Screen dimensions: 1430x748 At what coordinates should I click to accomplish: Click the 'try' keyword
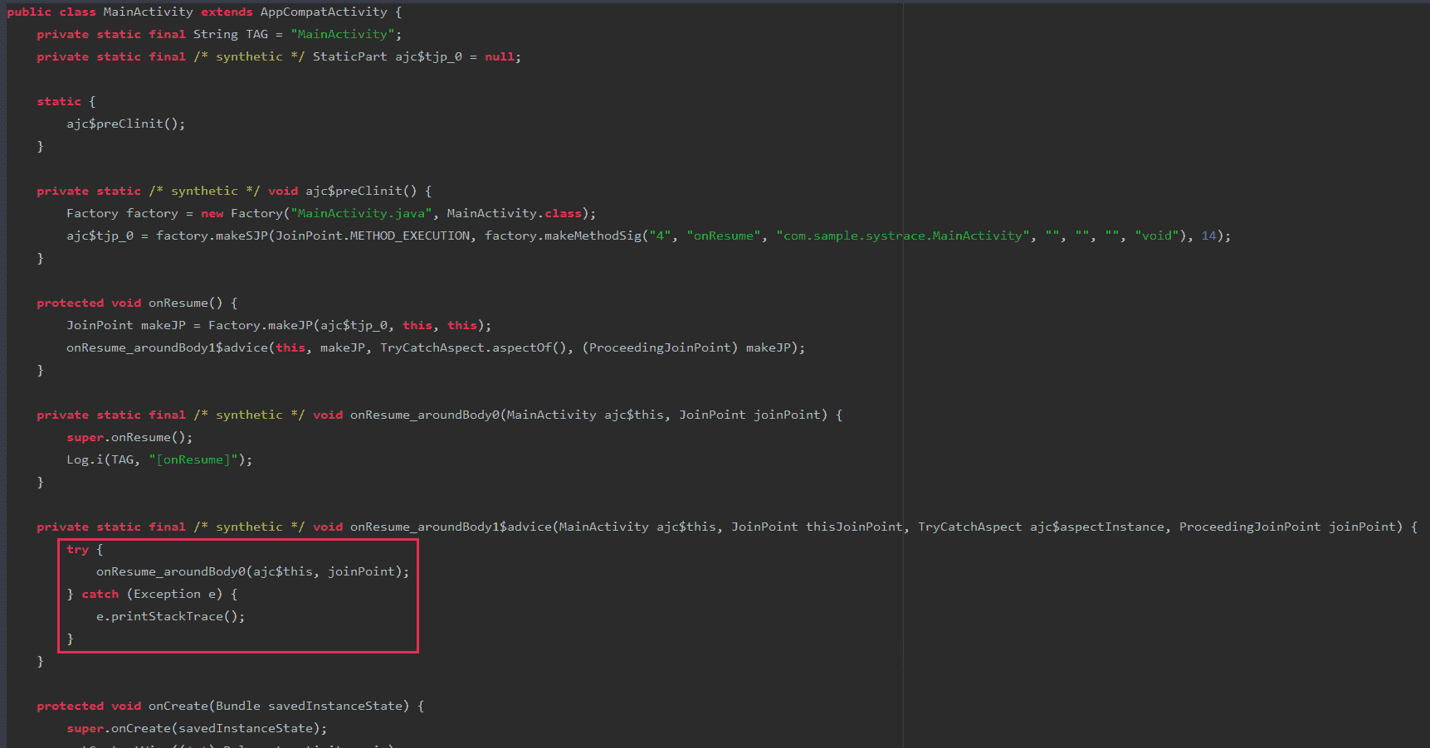pos(77,549)
